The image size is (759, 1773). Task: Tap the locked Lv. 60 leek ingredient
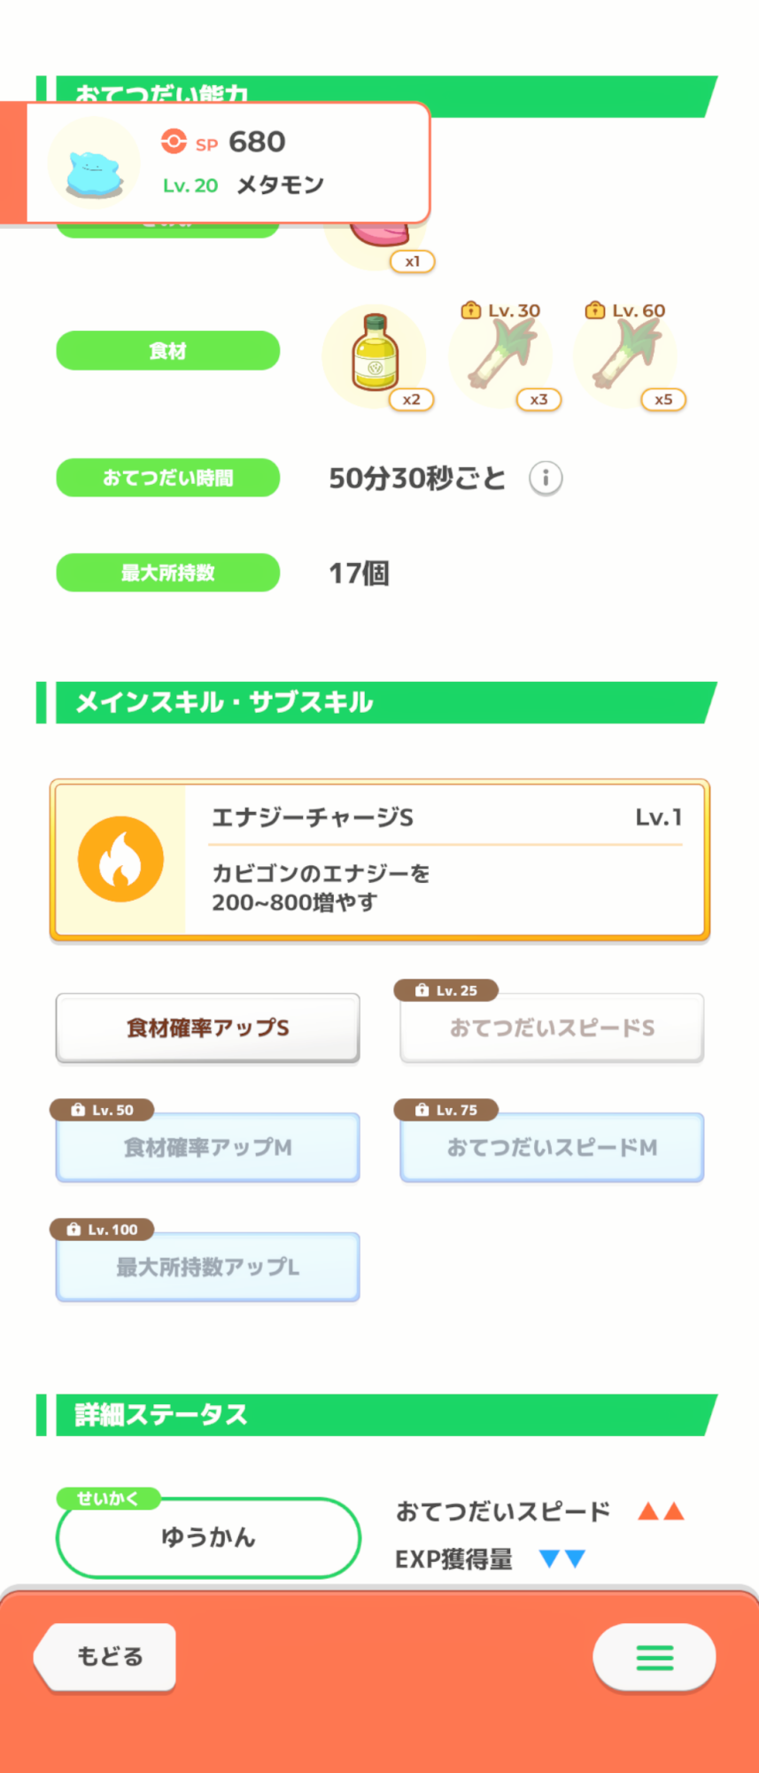pyautogui.click(x=624, y=355)
